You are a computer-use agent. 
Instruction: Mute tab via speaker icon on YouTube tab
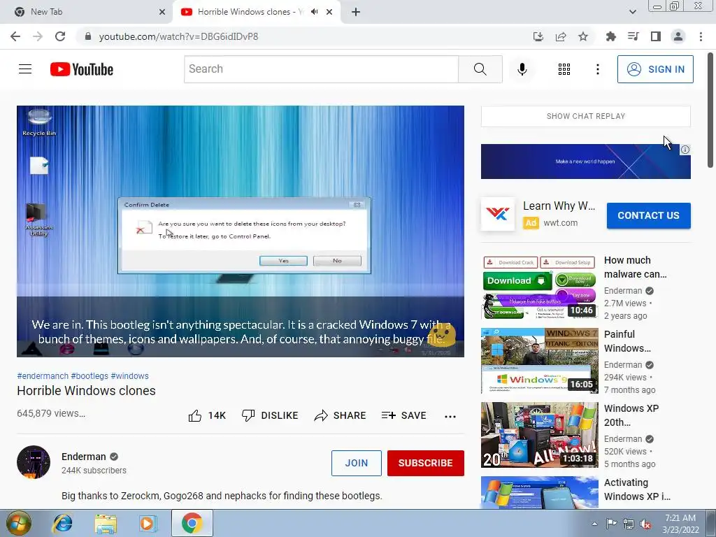314,12
